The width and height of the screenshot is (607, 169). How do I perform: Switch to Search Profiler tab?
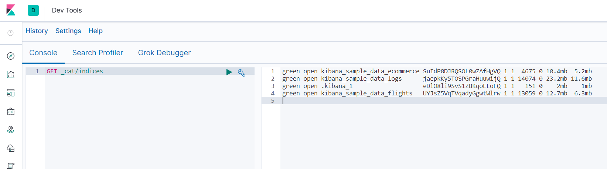coord(98,53)
